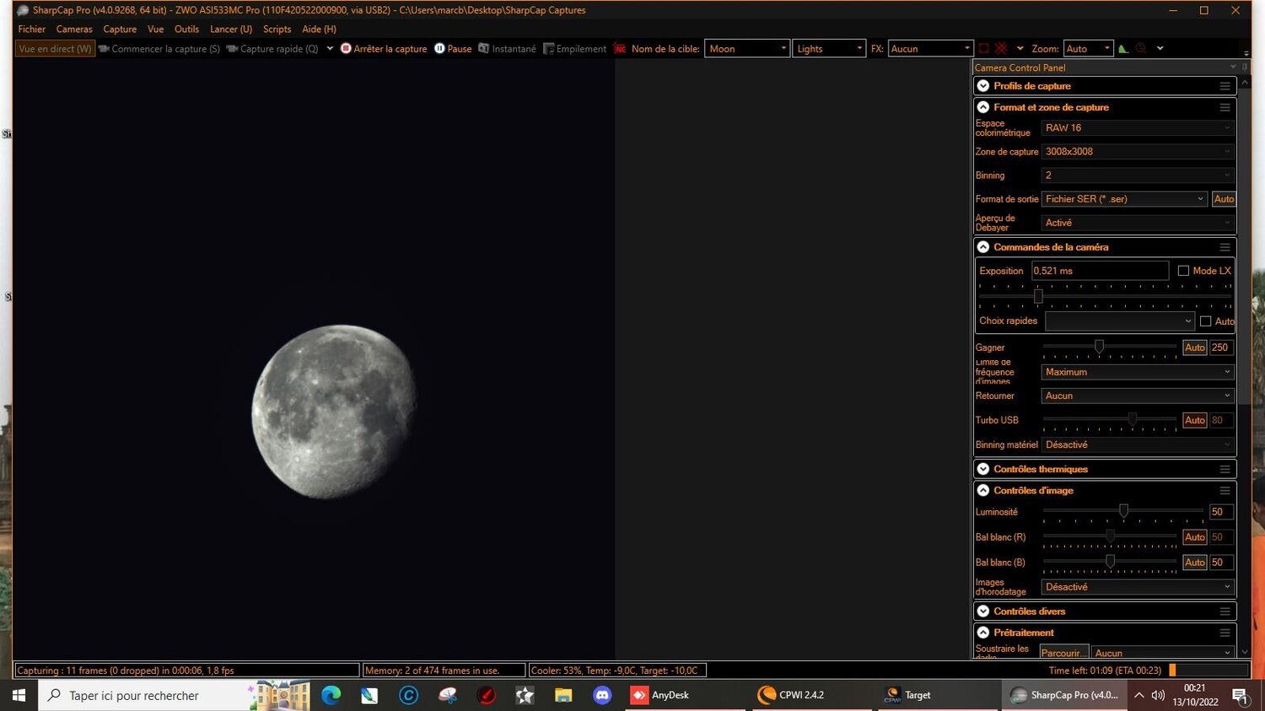Check the Auto box next to Choix rapides
The width and height of the screenshot is (1265, 711).
click(1206, 320)
